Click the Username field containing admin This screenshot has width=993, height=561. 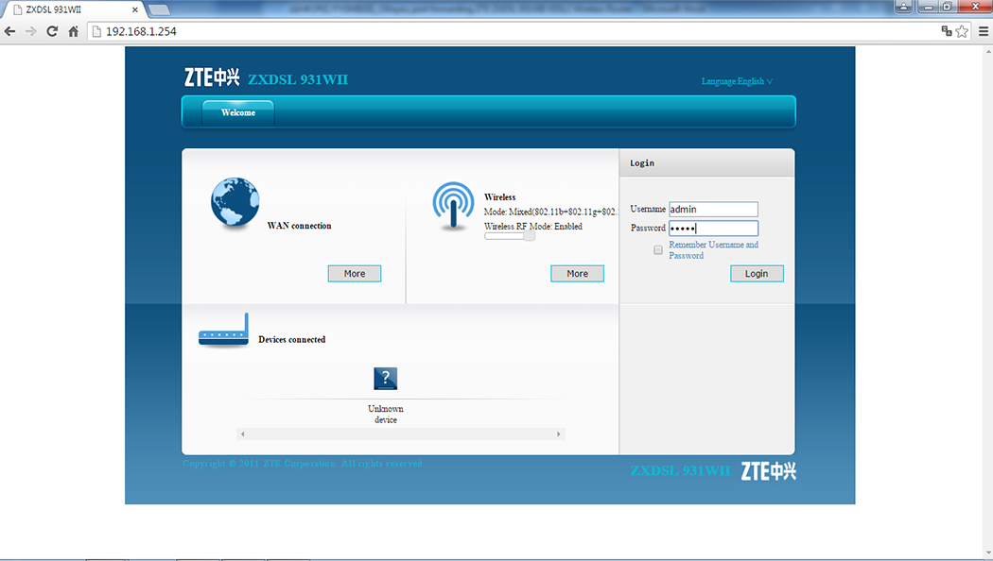(x=713, y=210)
